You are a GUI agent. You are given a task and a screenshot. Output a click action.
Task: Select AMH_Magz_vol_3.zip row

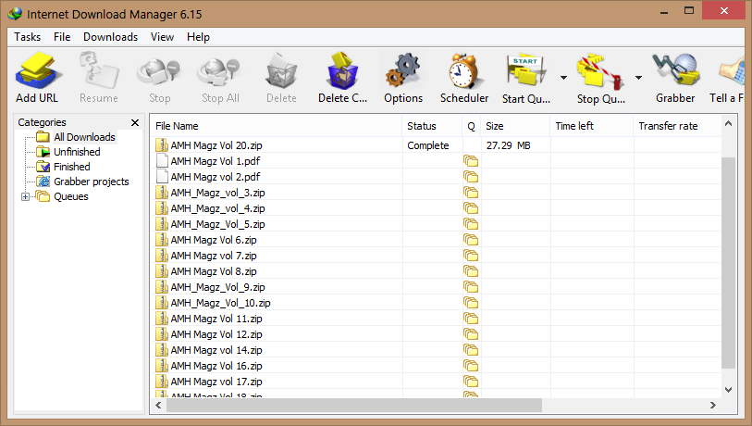[437, 193]
